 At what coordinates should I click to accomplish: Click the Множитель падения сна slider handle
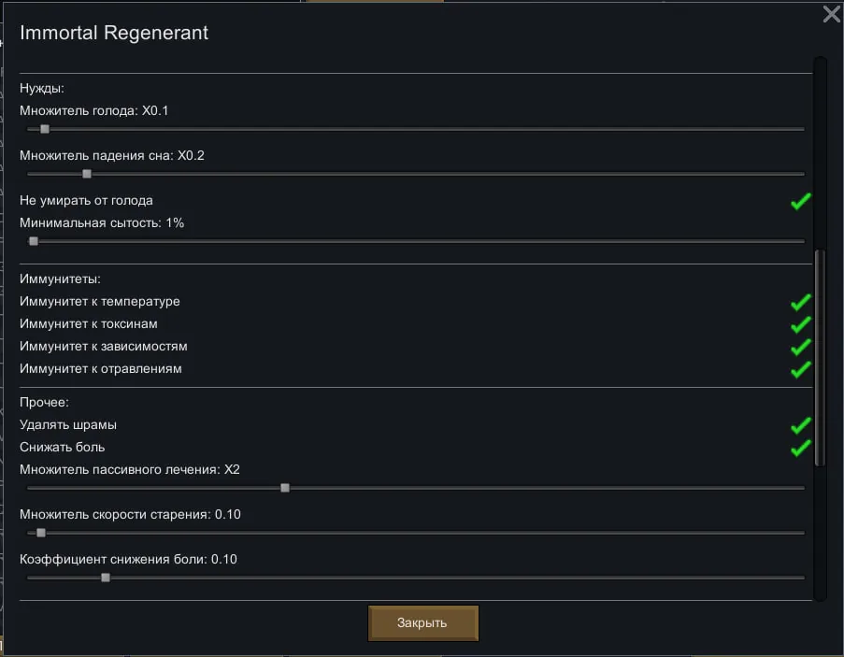coord(87,174)
